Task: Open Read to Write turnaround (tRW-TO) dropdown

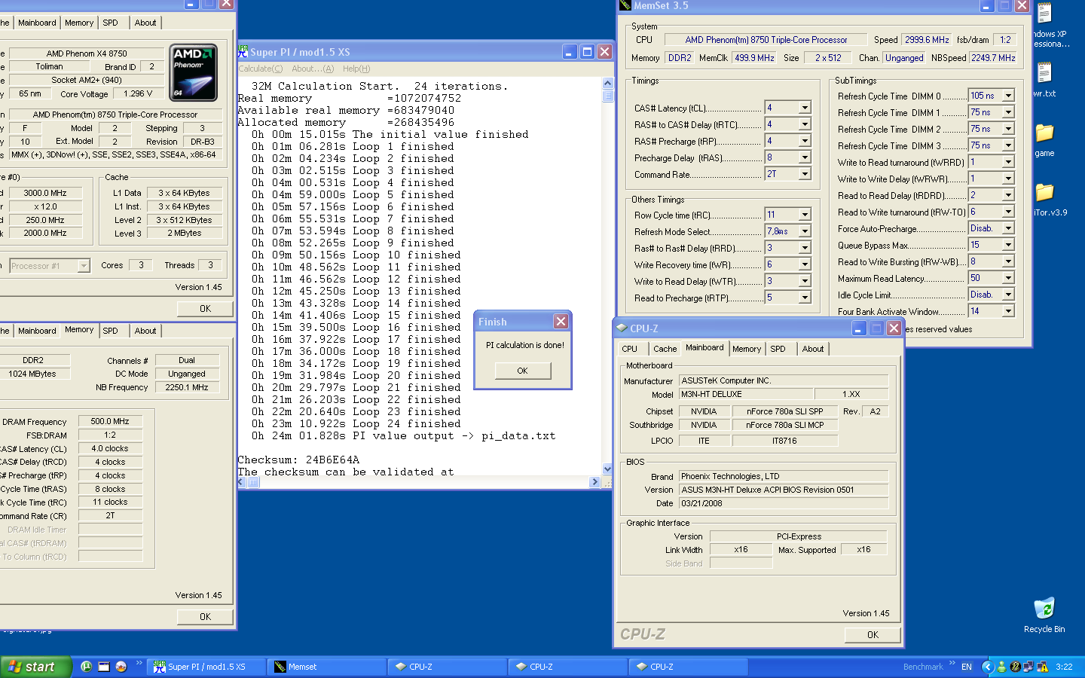Action: coord(1008,212)
